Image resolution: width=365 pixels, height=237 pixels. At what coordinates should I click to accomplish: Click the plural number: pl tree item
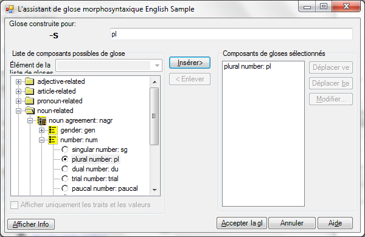[x=96, y=159]
